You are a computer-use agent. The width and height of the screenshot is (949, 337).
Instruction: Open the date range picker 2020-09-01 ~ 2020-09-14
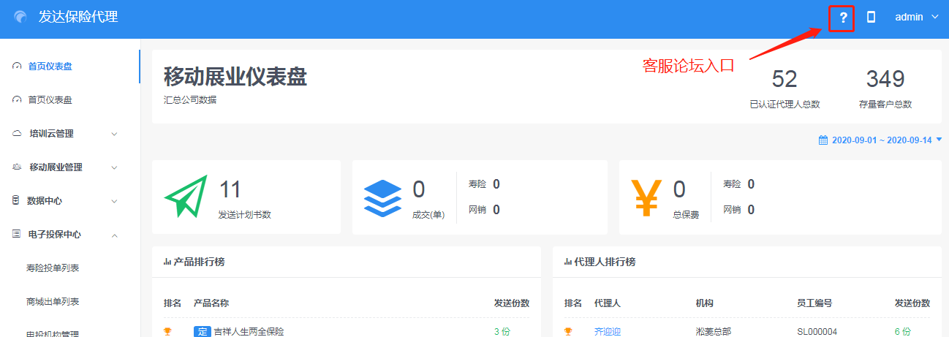coord(881,140)
